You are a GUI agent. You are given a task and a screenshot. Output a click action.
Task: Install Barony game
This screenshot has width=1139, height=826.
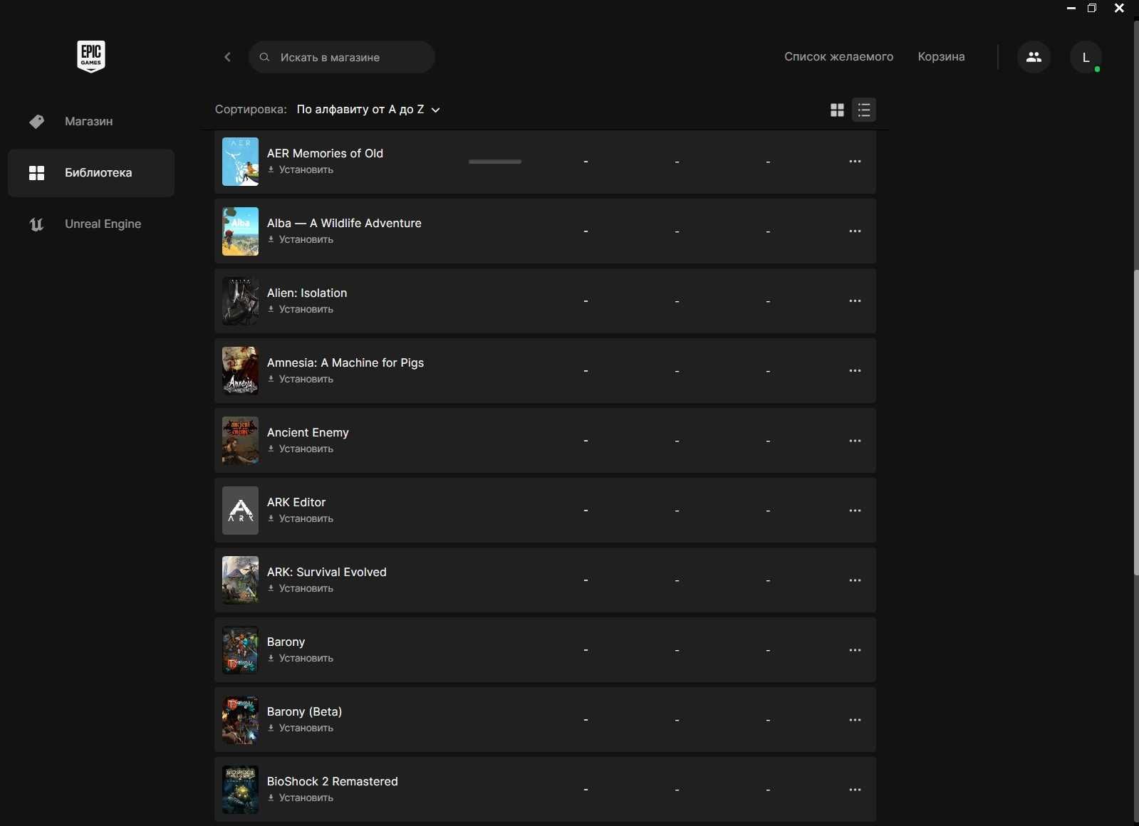point(301,659)
